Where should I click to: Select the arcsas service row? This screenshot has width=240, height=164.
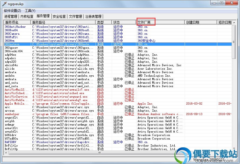(x=118, y=111)
